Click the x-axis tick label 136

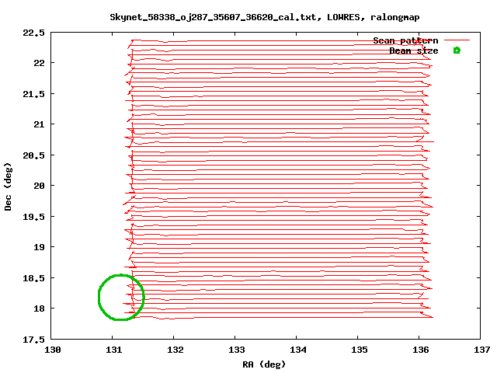tap(420, 350)
